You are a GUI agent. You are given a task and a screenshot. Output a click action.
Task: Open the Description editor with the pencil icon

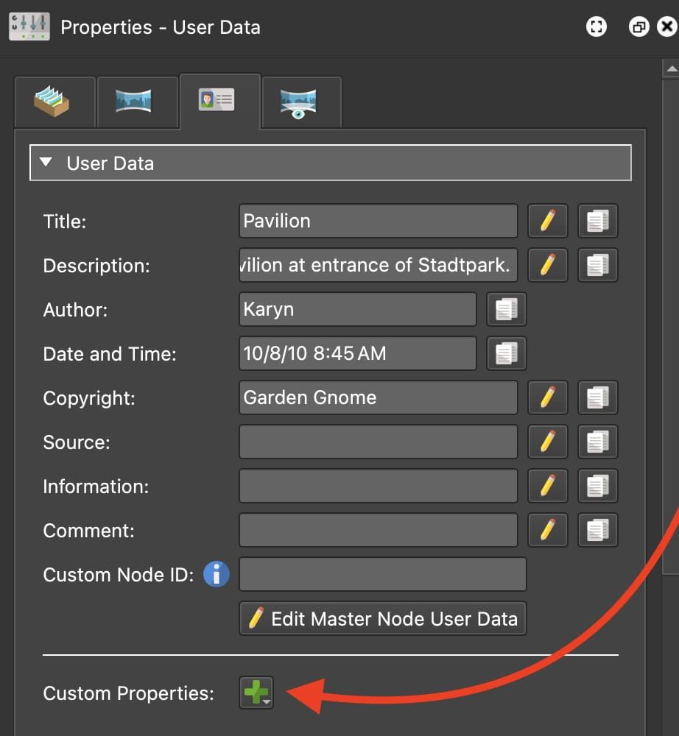[547, 265]
